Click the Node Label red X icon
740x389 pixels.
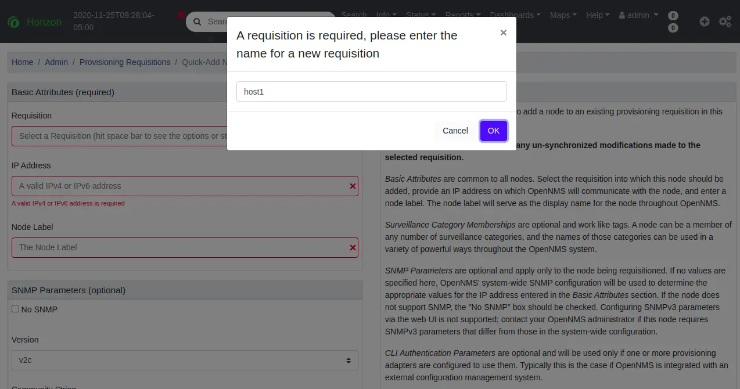point(353,248)
